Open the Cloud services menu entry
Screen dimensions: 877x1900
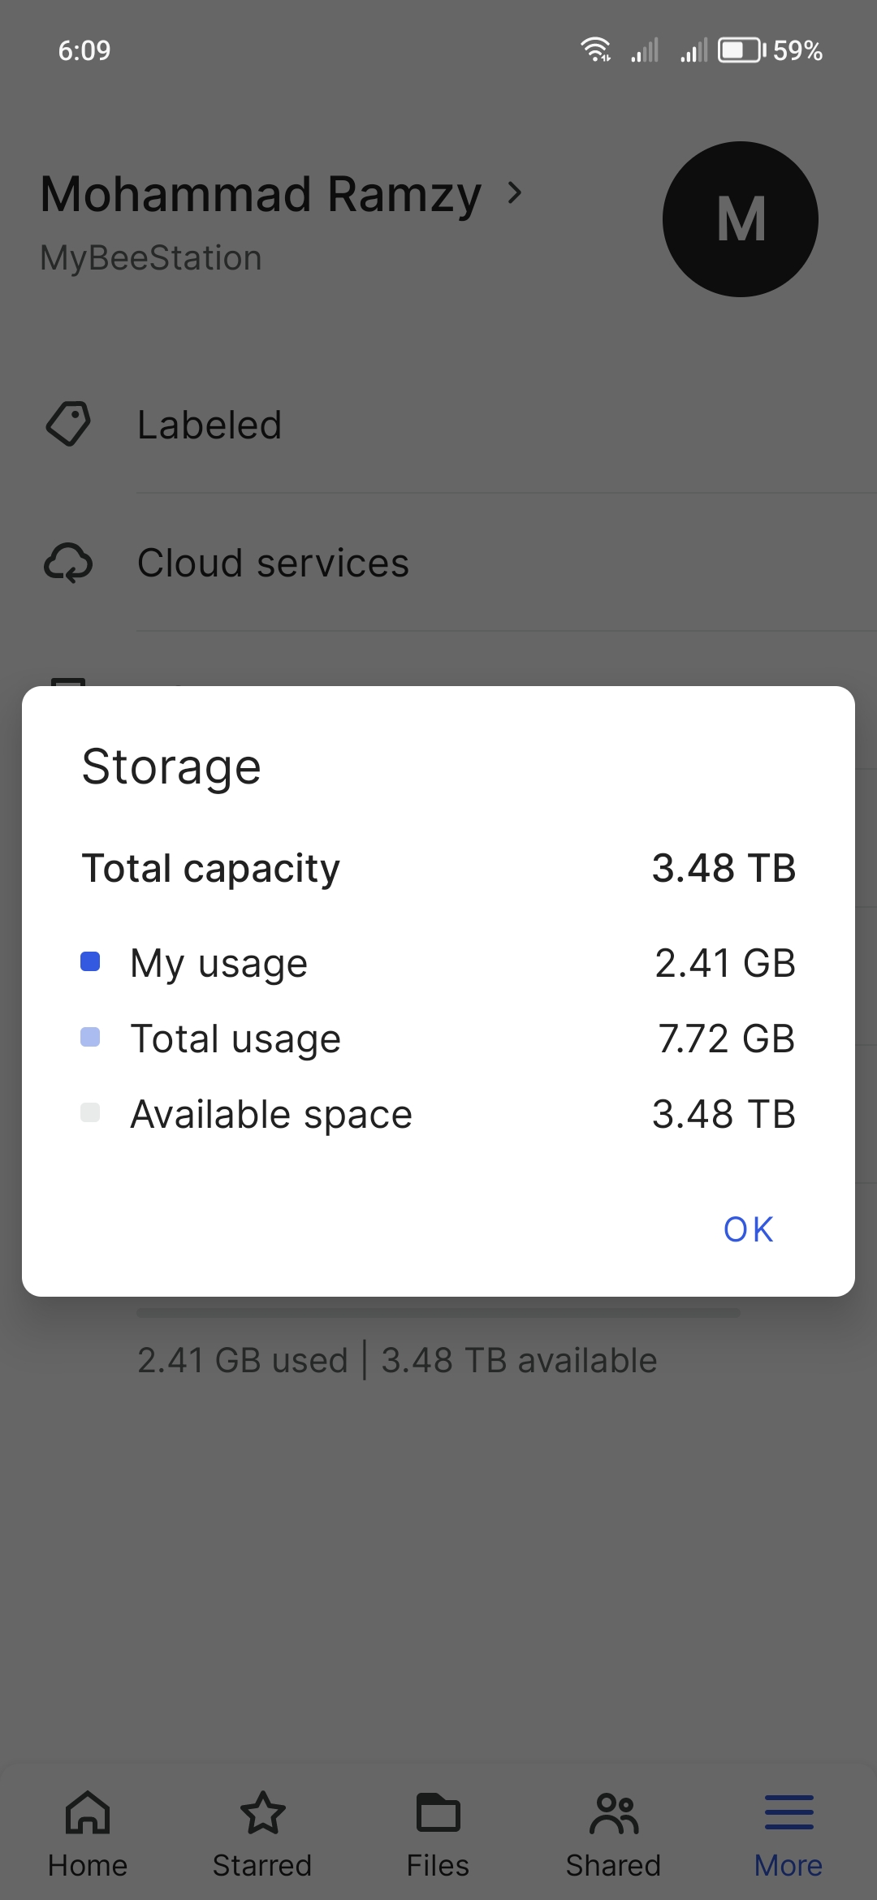(x=273, y=563)
